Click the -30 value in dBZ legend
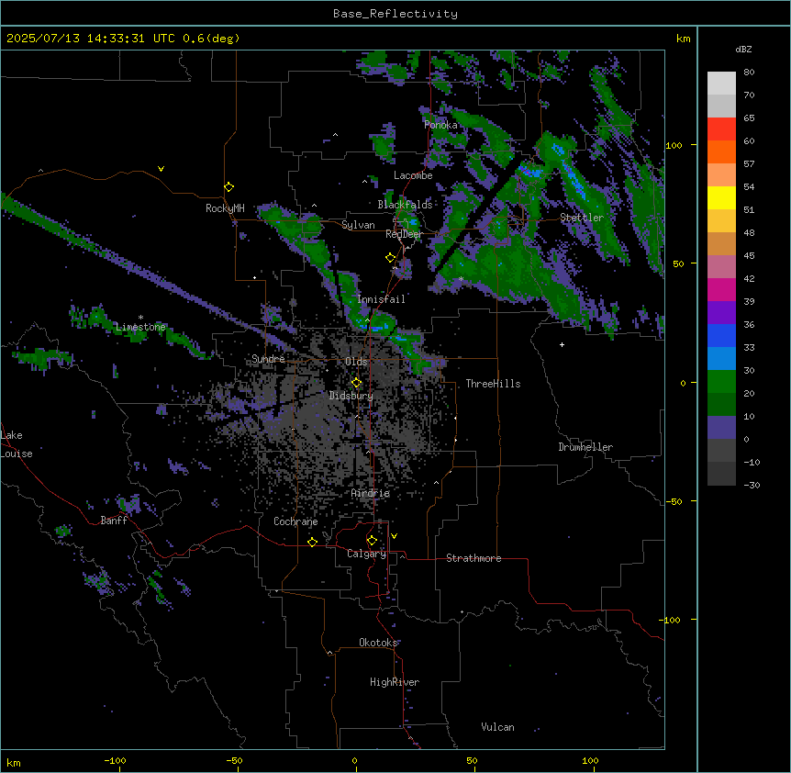This screenshot has width=791, height=773. pyautogui.click(x=752, y=485)
